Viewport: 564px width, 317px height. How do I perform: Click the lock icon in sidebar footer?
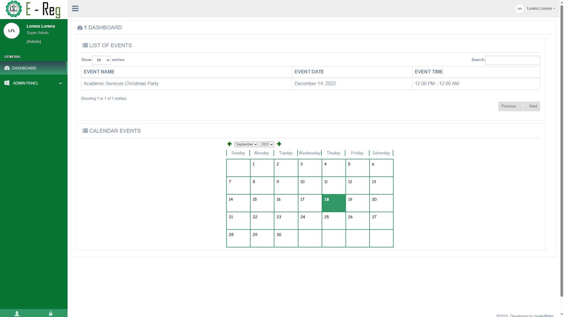pos(51,313)
